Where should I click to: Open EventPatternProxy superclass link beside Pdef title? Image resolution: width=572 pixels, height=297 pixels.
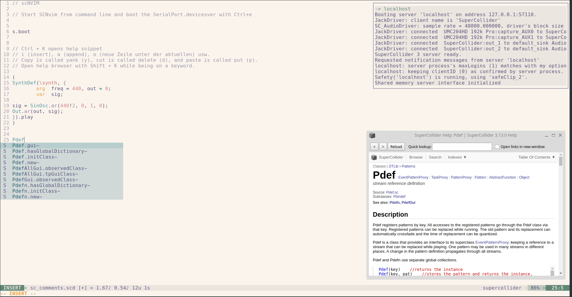(413, 177)
